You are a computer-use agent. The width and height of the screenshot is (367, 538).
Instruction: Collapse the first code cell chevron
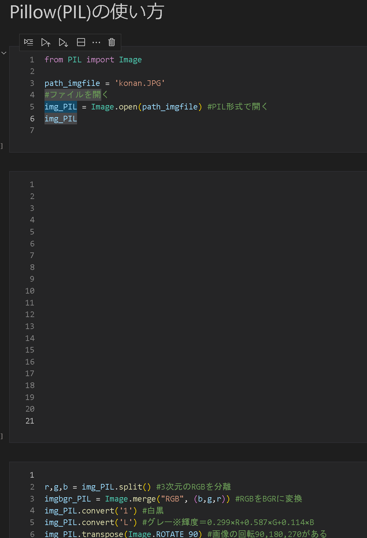click(x=4, y=53)
